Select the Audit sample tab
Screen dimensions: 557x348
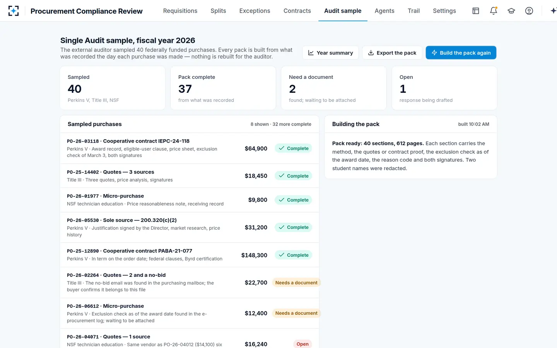[343, 11]
